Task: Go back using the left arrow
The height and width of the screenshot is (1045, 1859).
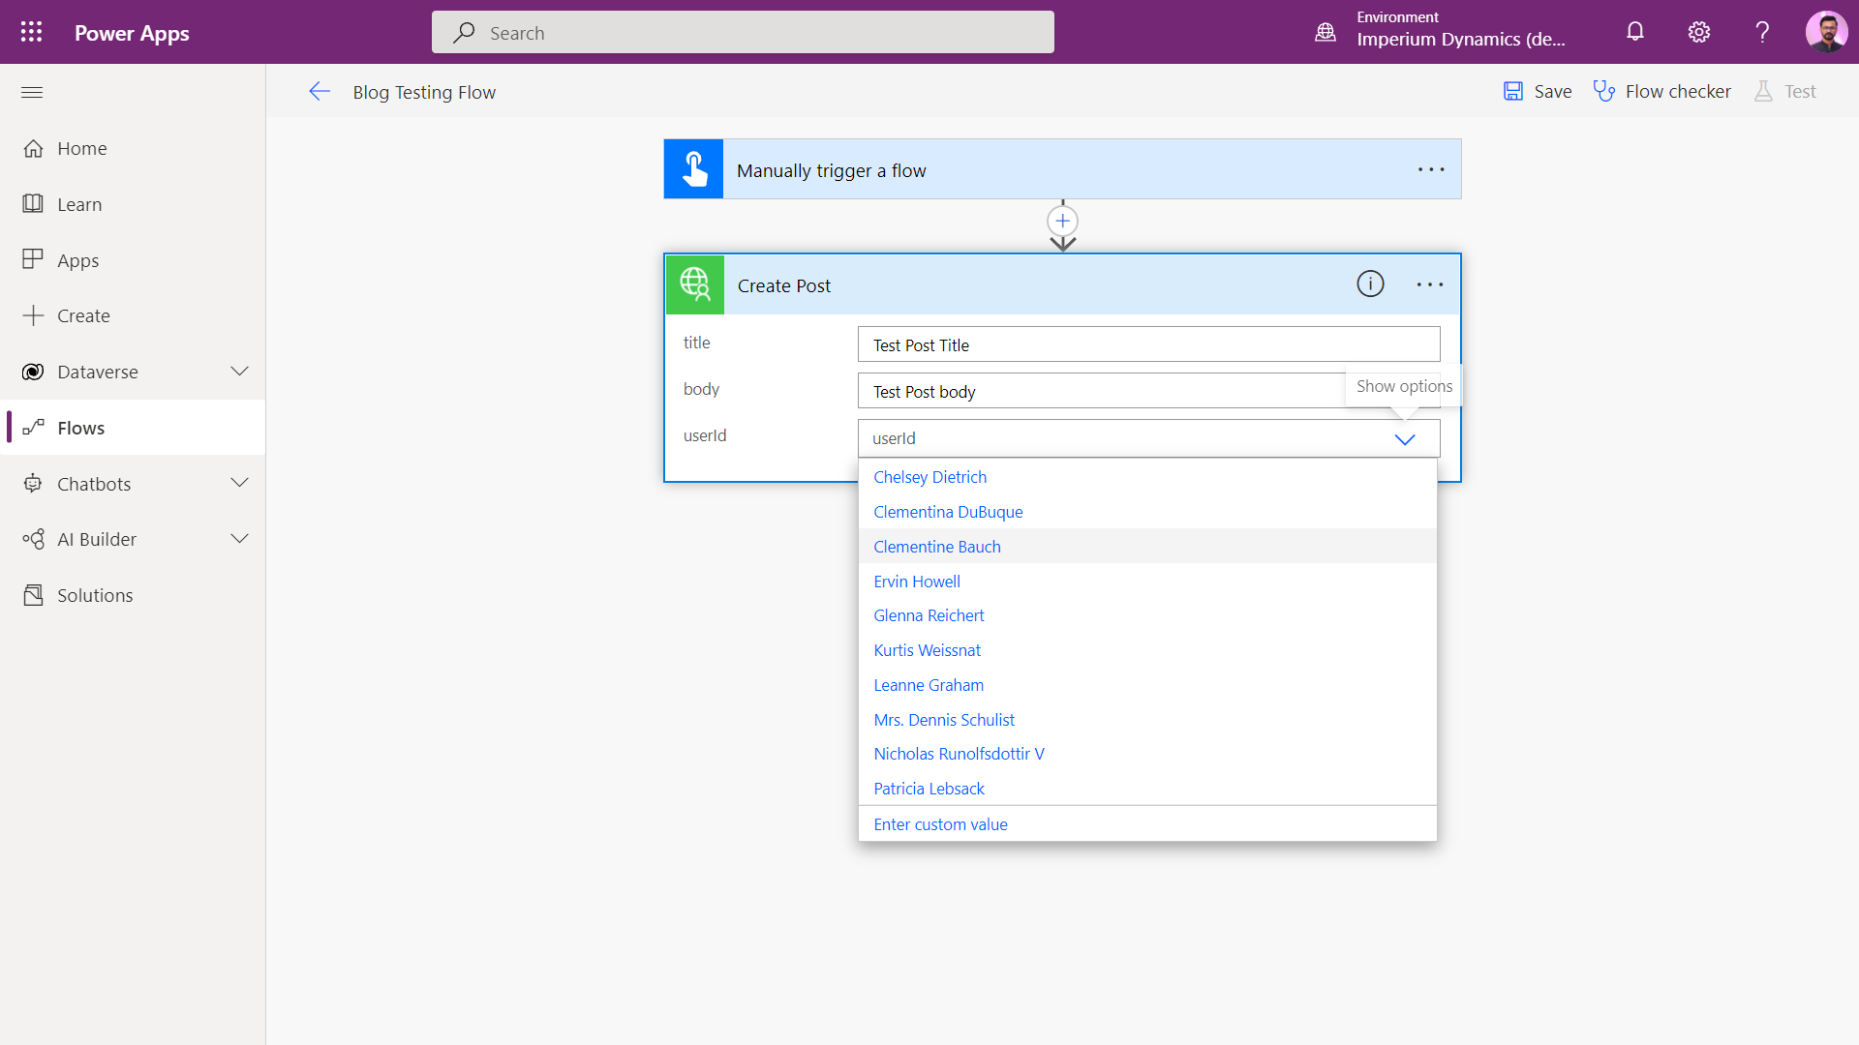Action: point(320,92)
